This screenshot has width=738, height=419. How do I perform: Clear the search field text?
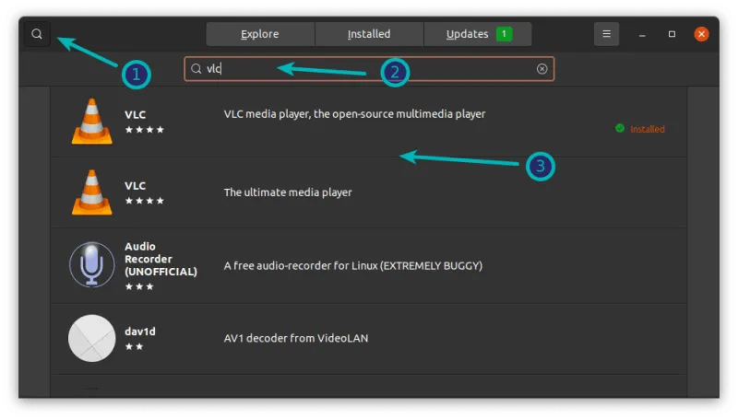542,69
